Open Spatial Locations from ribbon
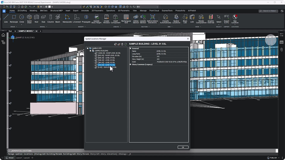 pyautogui.click(x=176, y=19)
